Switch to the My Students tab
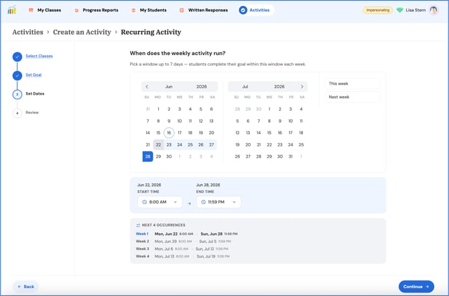 [149, 10]
